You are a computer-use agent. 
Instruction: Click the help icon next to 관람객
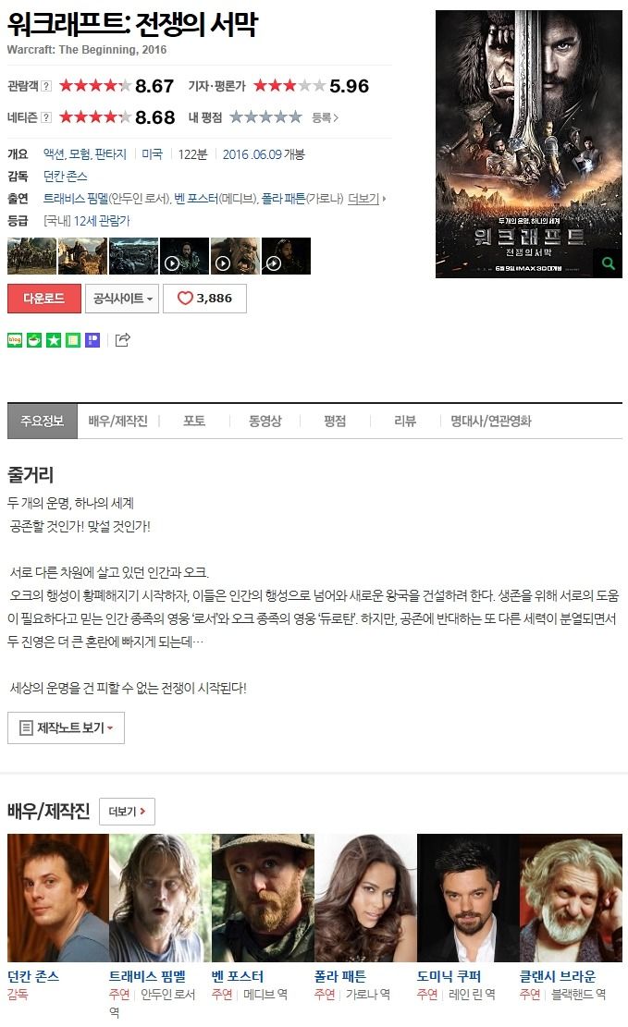(46, 86)
